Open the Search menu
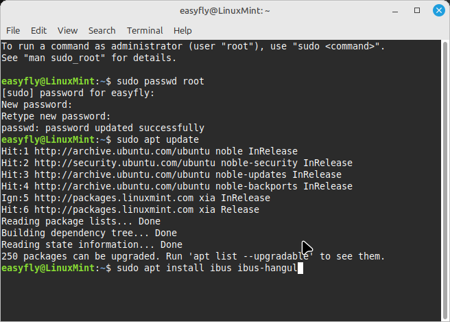This screenshot has height=322, width=450. [x=102, y=30]
